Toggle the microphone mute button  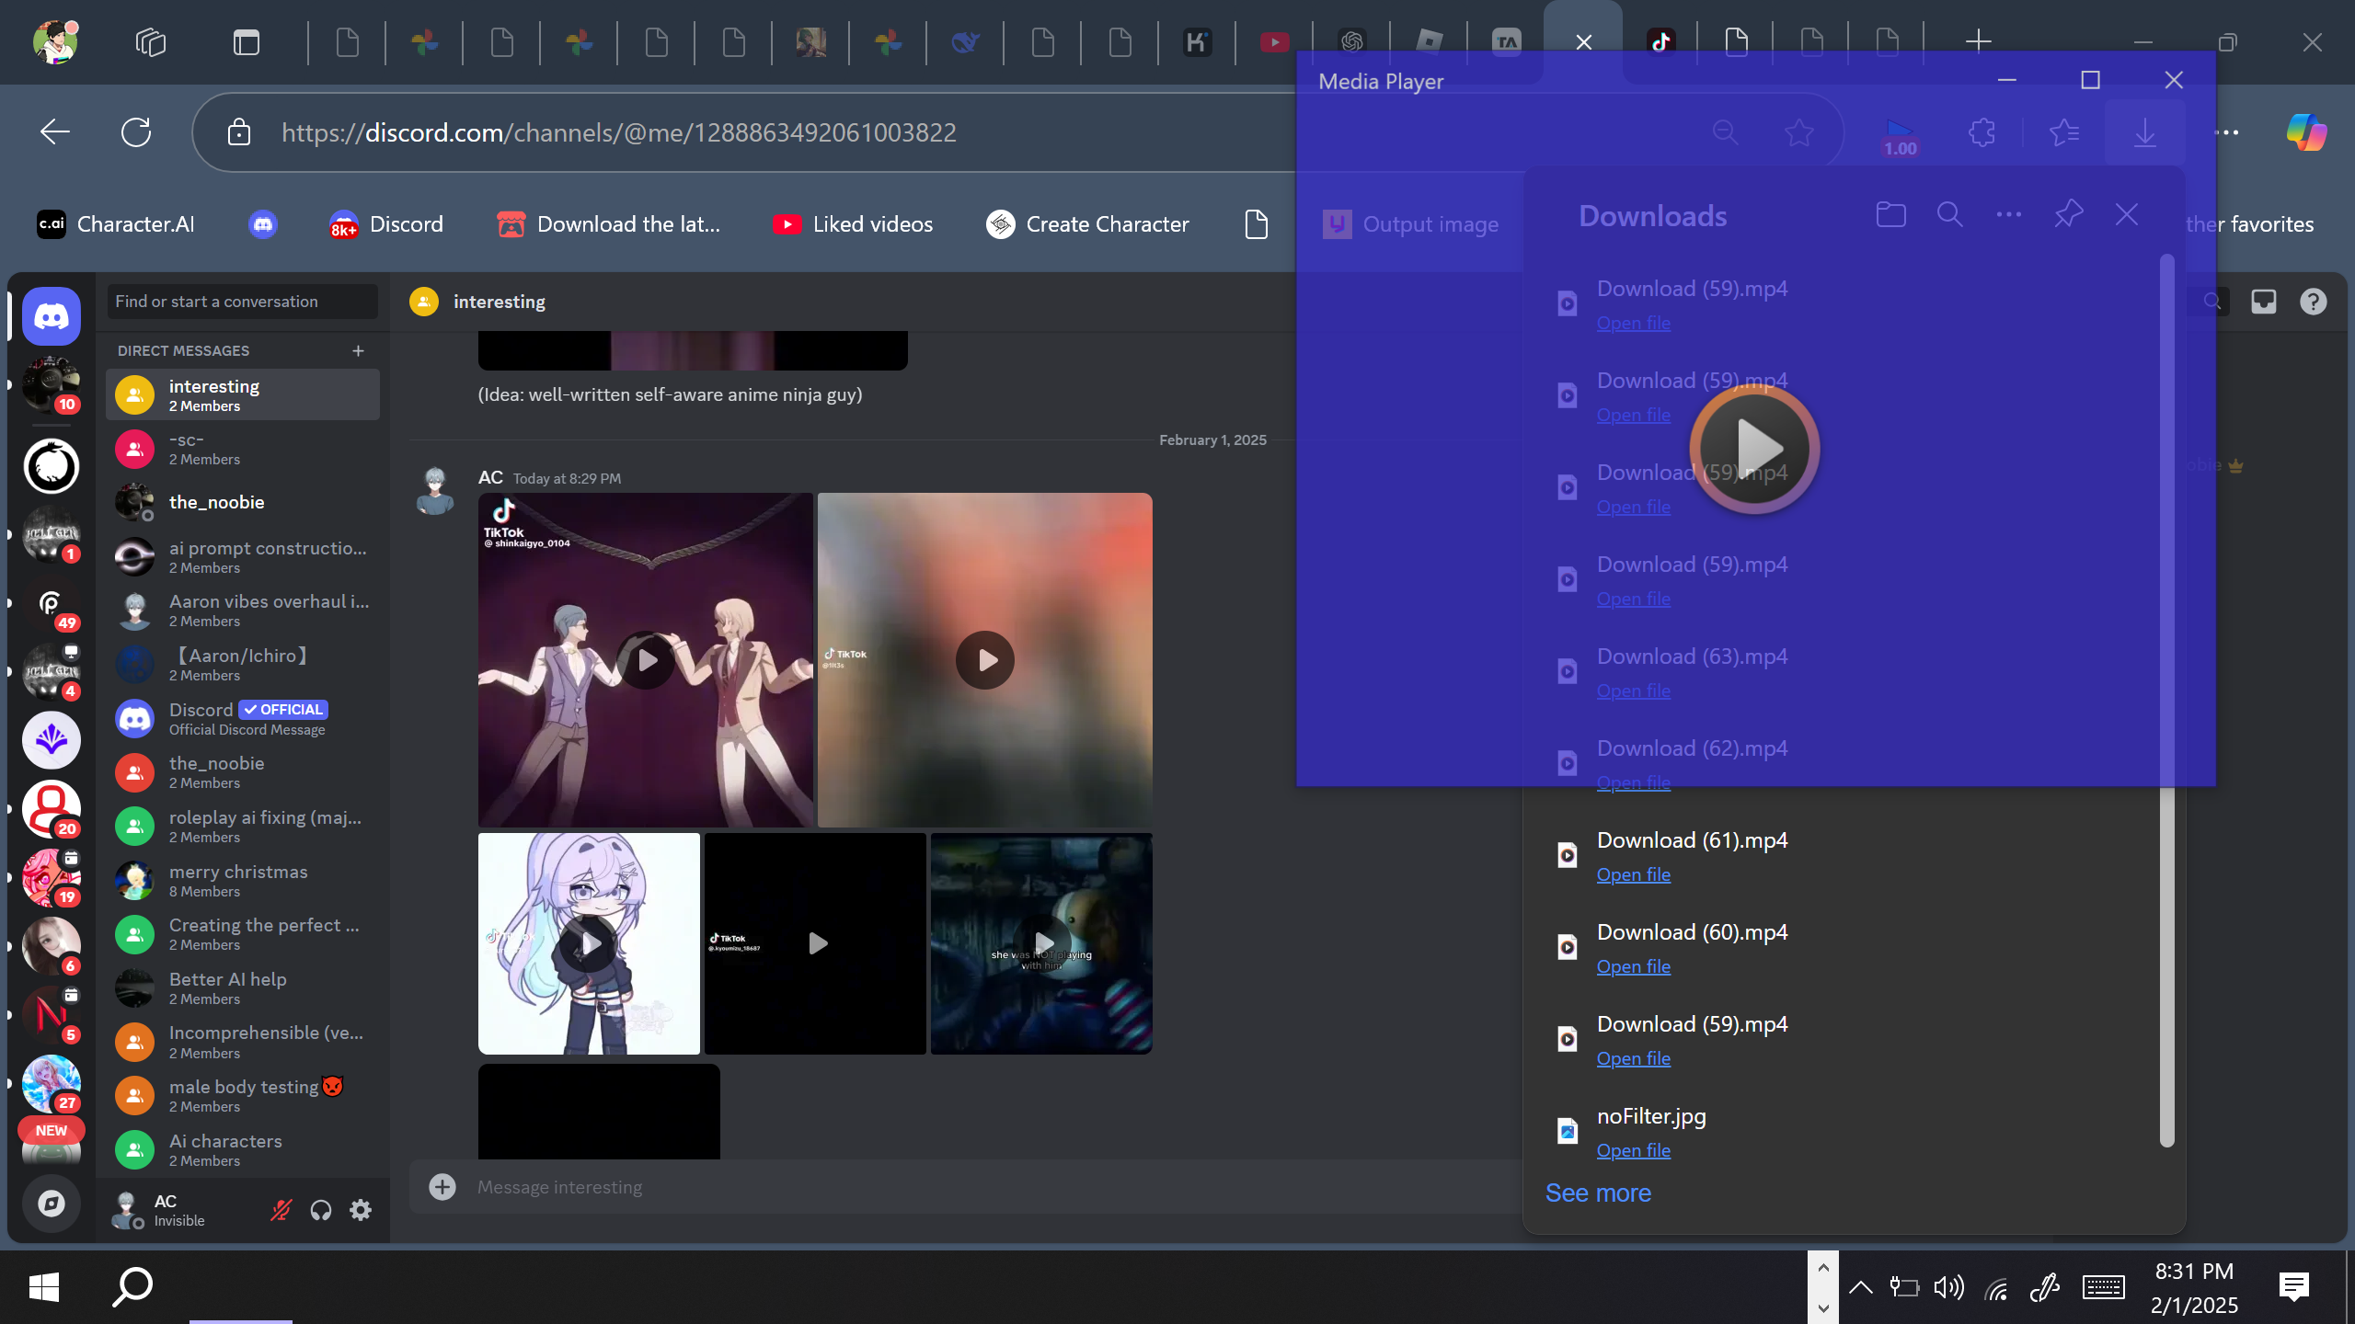tap(281, 1210)
